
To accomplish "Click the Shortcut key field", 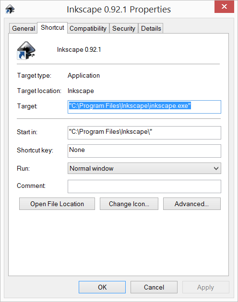I will point(144,151).
